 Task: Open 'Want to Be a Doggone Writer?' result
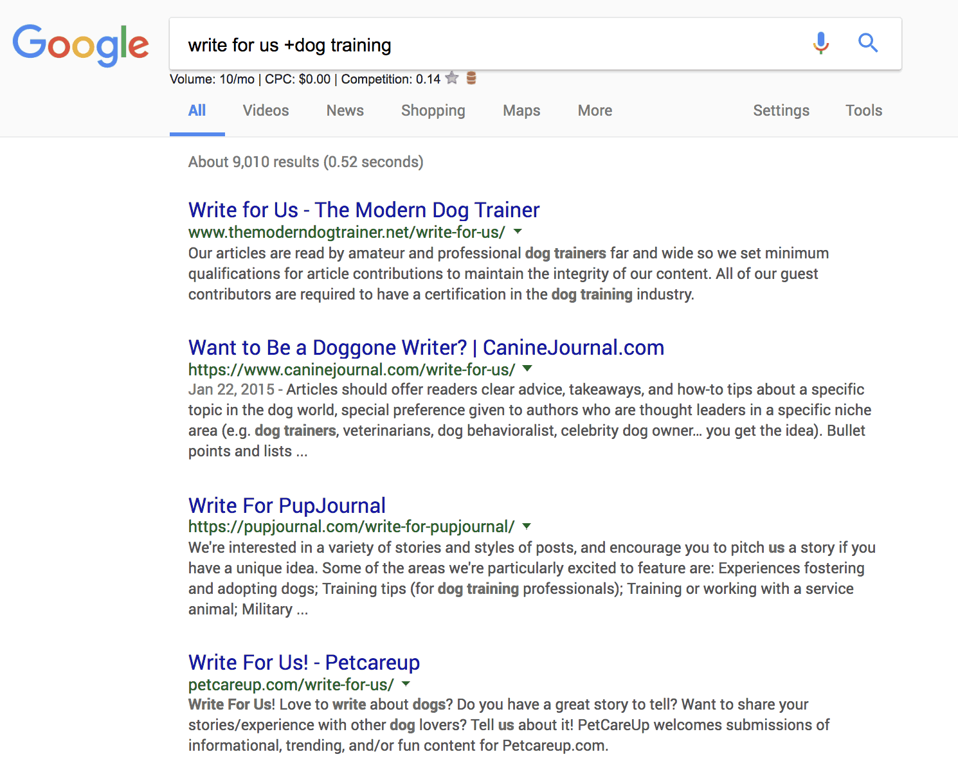click(426, 347)
